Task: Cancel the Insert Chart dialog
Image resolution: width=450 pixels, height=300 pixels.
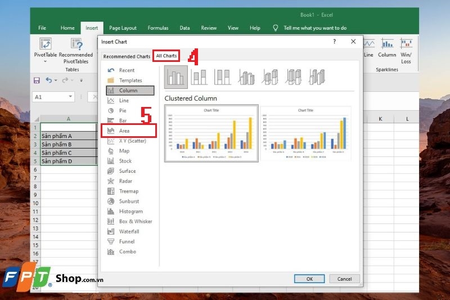Action: tap(344, 279)
